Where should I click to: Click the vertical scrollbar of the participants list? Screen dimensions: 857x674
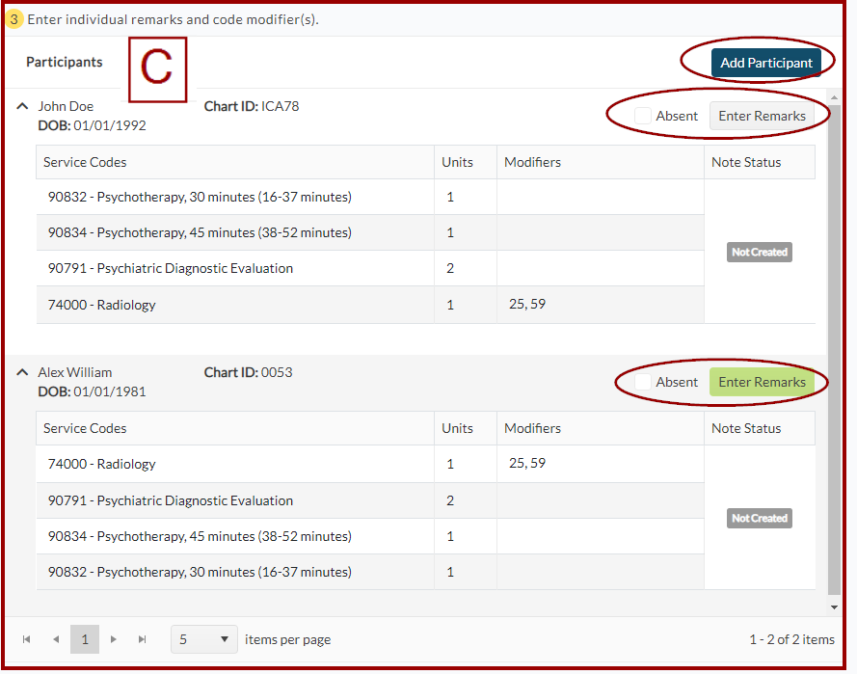[x=834, y=347]
